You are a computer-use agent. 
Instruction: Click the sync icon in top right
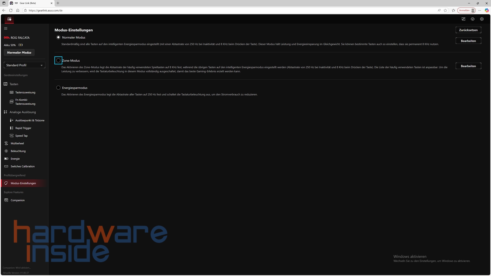point(473,19)
